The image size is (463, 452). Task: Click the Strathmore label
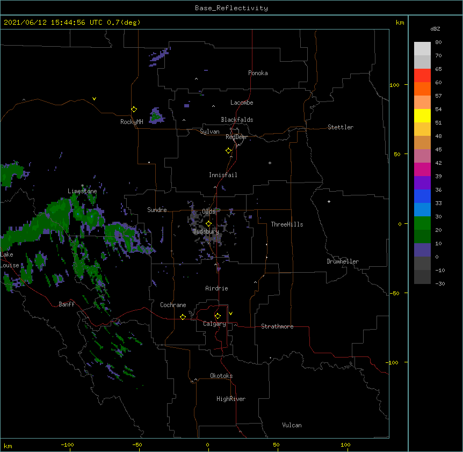coord(277,326)
